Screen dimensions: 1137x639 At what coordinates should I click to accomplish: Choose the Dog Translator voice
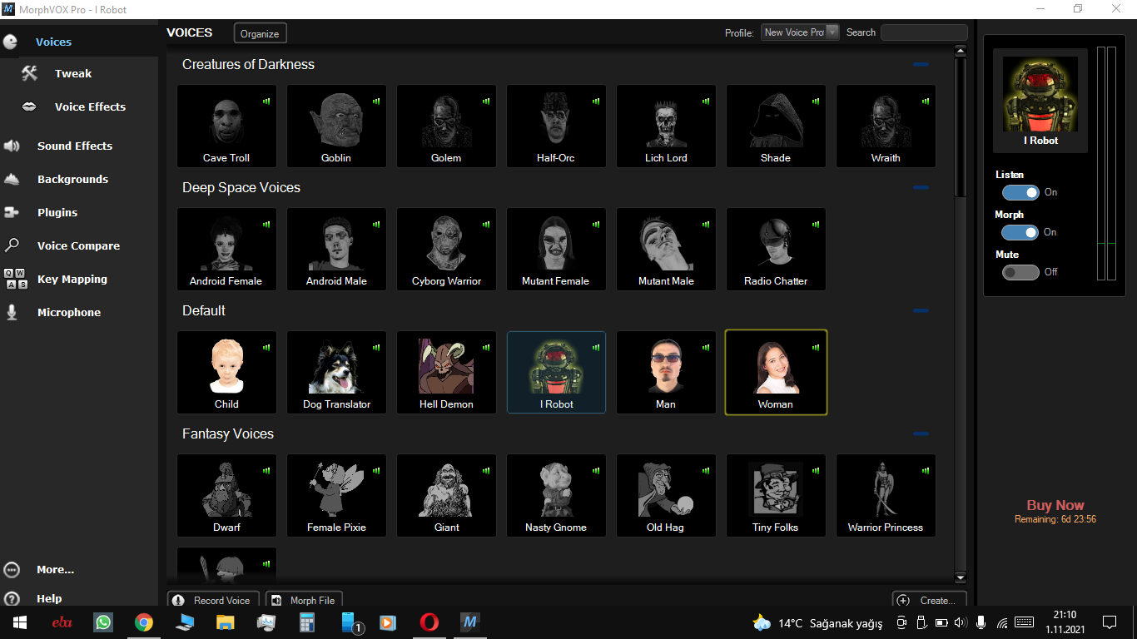336,372
